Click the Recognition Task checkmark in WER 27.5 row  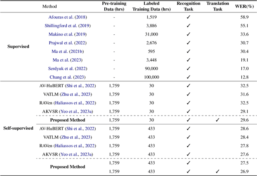188,163
